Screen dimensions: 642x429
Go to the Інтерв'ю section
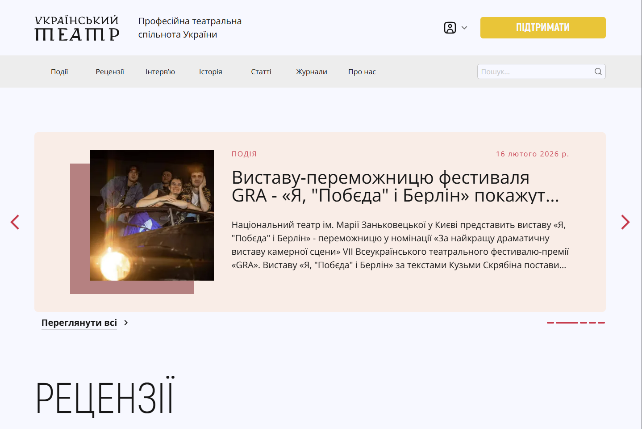160,72
